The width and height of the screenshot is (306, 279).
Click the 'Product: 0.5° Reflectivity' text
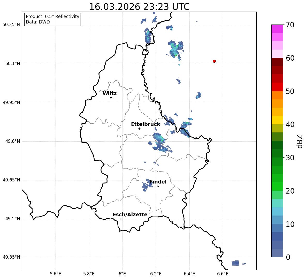pos(52,16)
